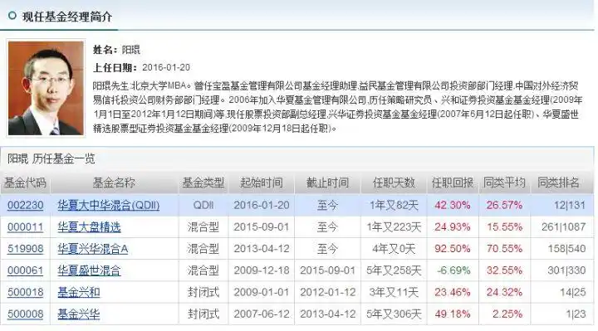Click the 基金类型 column header
The width and height of the screenshot is (598, 331).
coord(203,183)
